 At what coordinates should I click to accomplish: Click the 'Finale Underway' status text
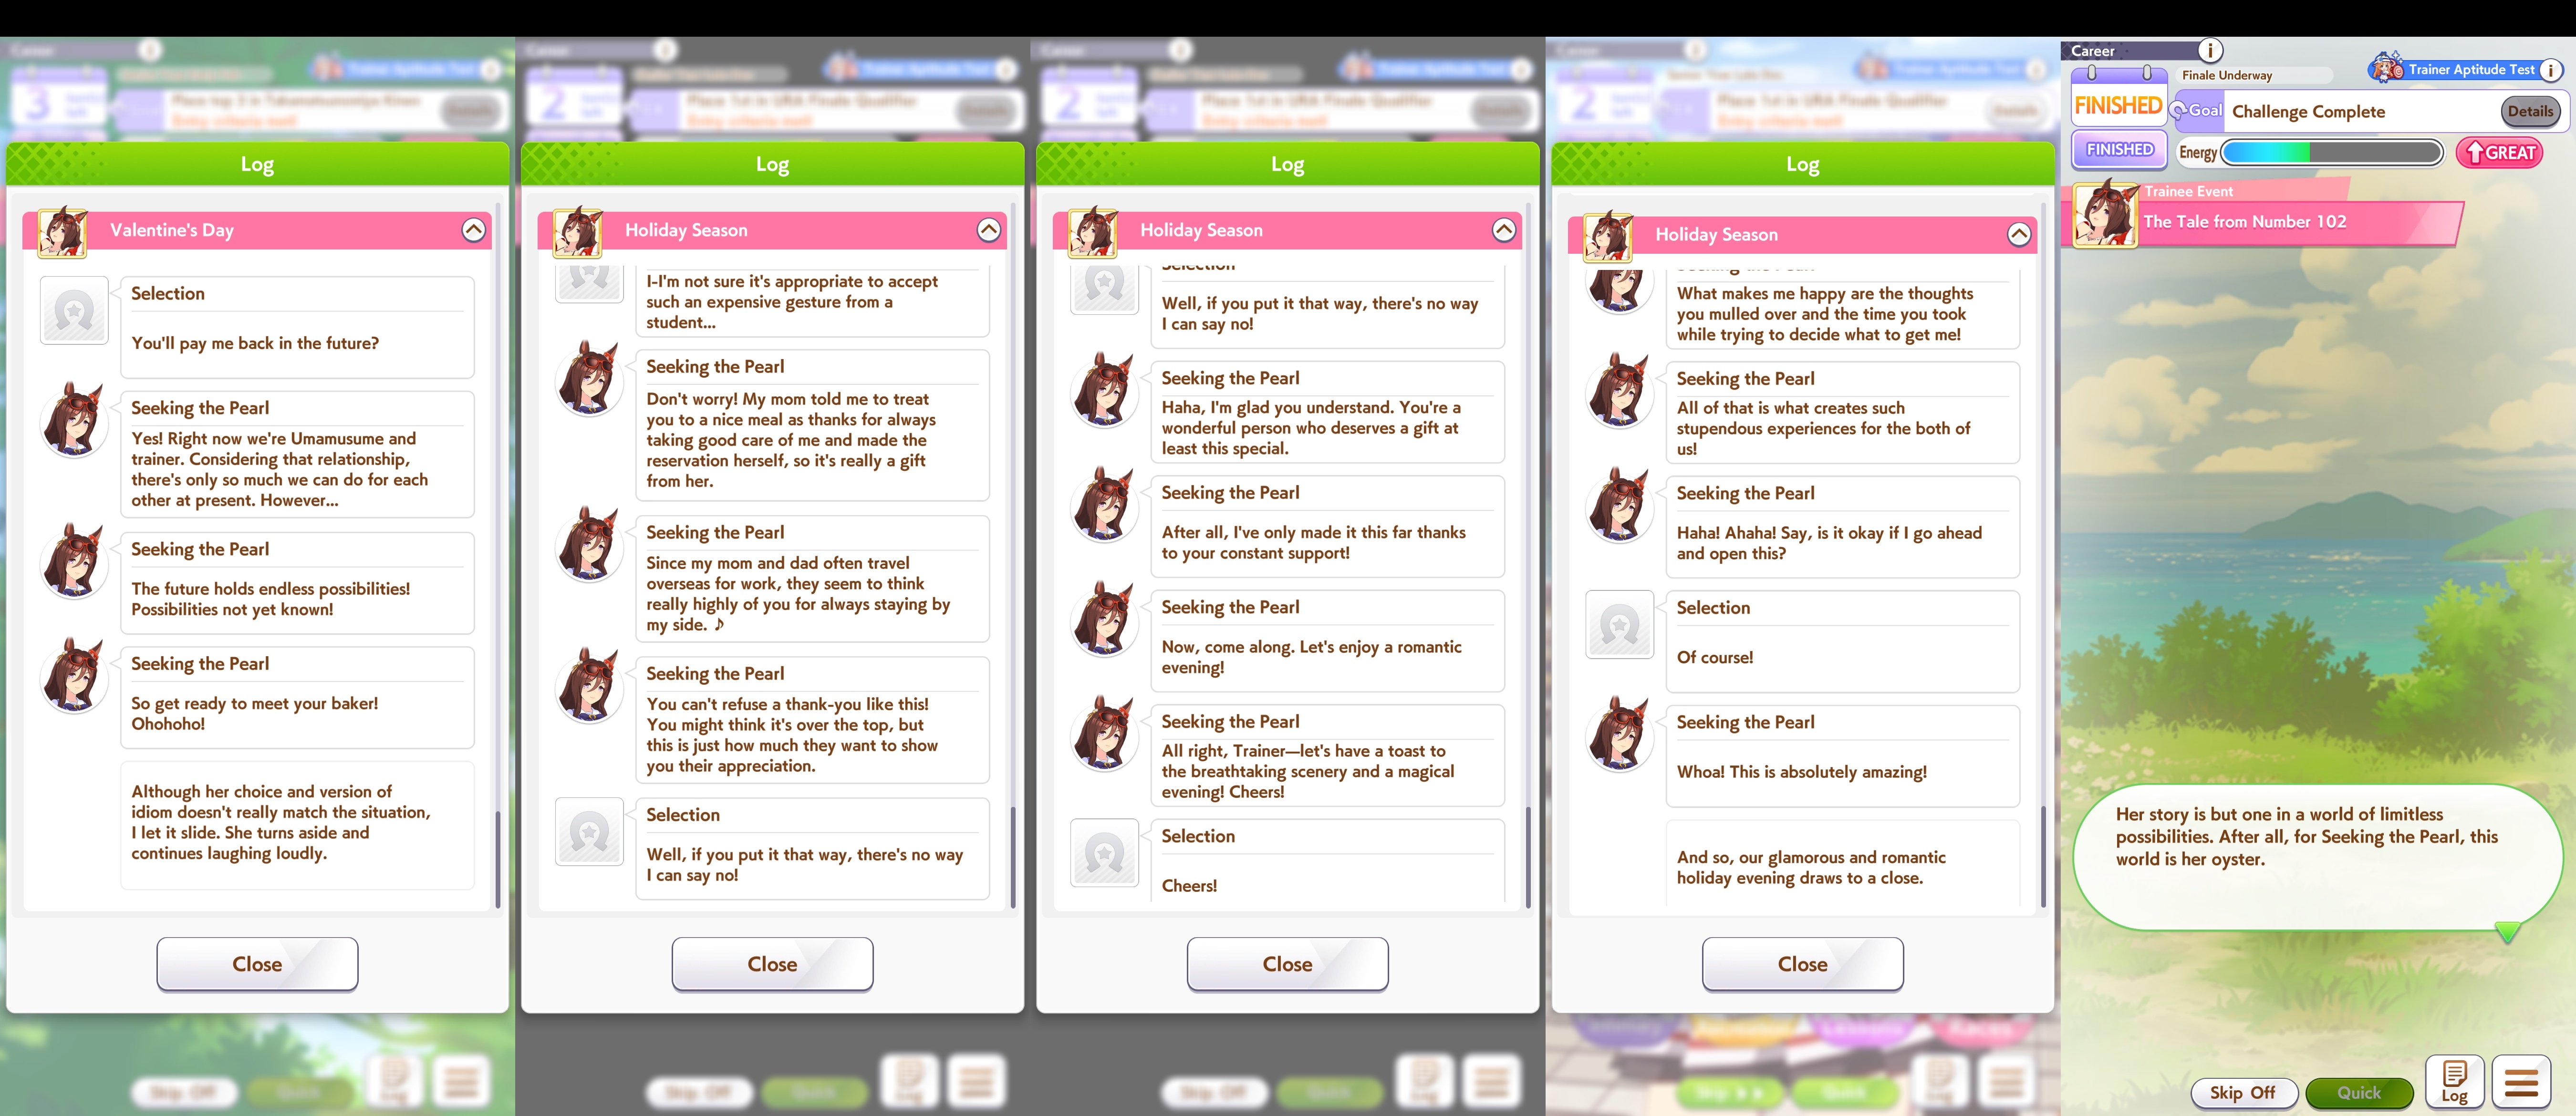pos(2227,75)
